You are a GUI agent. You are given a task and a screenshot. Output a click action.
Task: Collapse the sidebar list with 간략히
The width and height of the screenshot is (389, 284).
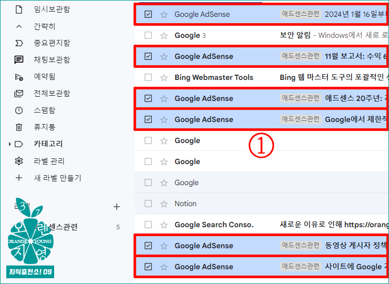pos(44,26)
